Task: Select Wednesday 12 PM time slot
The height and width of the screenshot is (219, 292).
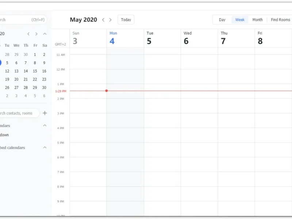Action: [199, 77]
